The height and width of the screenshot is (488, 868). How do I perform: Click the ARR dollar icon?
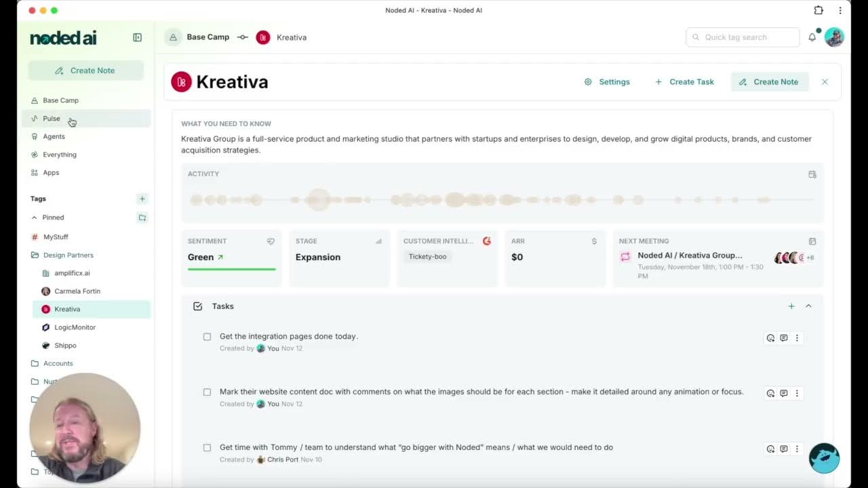pos(594,241)
